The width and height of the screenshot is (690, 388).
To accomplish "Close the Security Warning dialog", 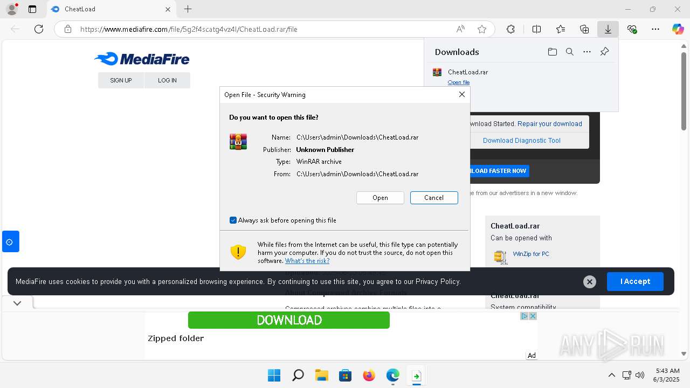I will 461,94.
